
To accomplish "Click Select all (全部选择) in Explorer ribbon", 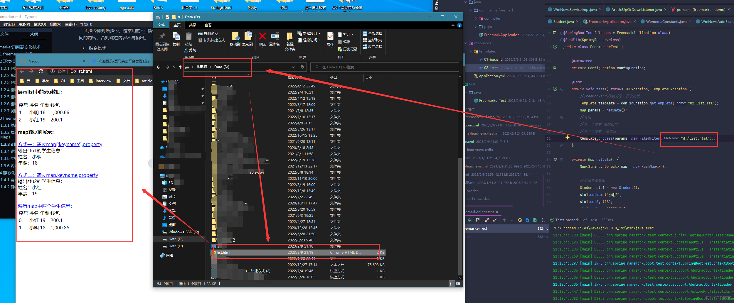I will click(372, 34).
